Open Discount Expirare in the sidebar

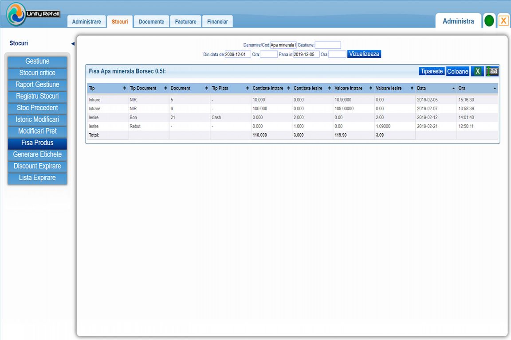(37, 166)
